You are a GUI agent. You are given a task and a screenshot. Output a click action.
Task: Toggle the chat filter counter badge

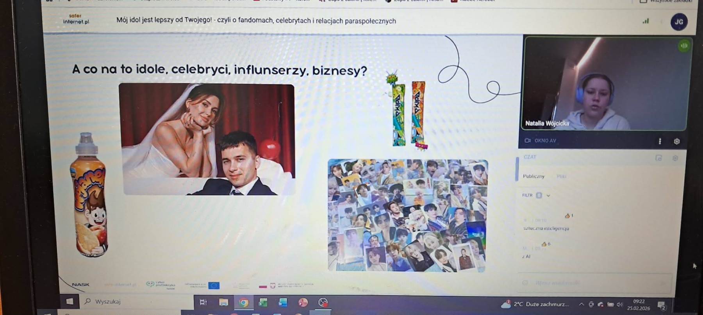[x=539, y=195]
